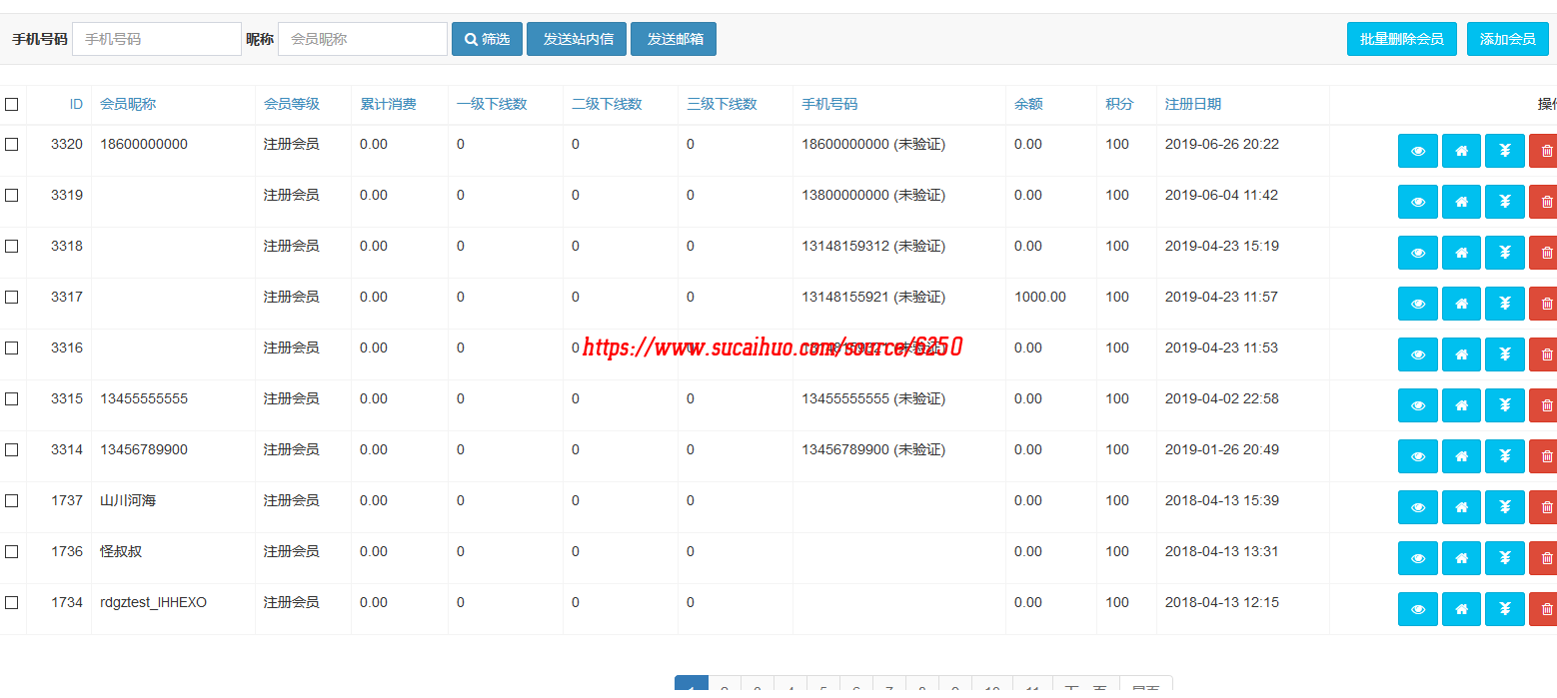
Task: Click the yen balance icon for member 3318
Action: [1504, 253]
